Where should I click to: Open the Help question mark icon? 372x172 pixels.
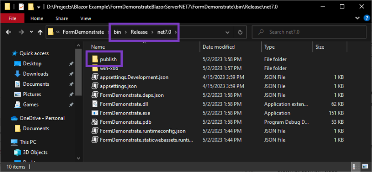[366, 18]
